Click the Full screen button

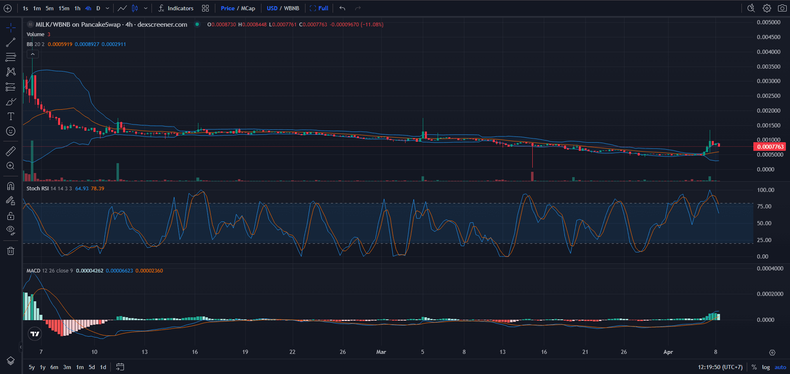click(x=319, y=8)
